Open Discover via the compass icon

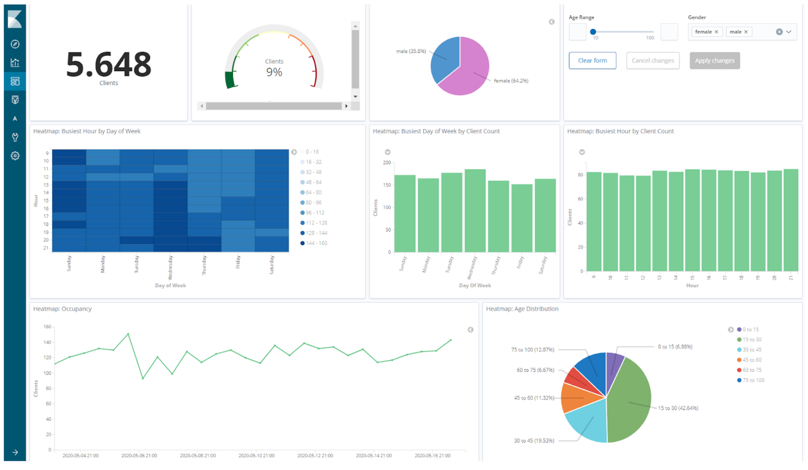point(15,44)
